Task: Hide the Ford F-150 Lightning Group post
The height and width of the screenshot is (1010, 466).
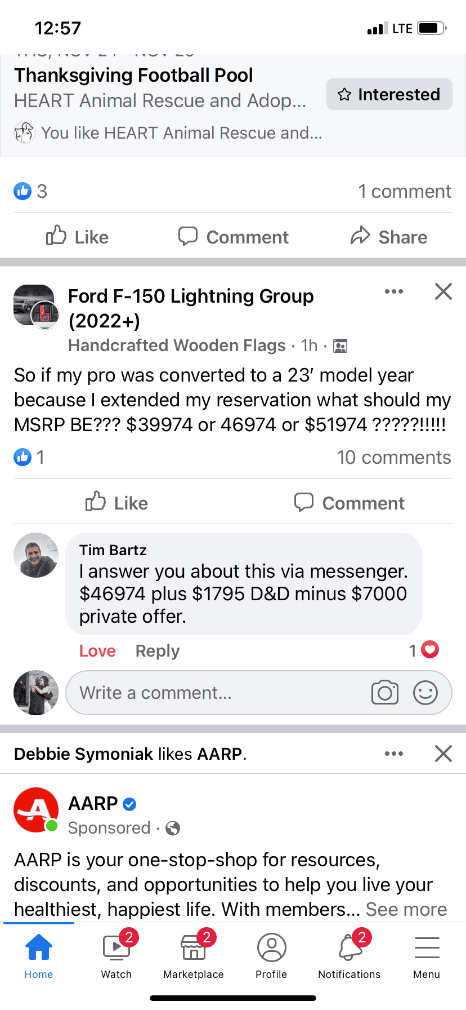Action: [443, 291]
